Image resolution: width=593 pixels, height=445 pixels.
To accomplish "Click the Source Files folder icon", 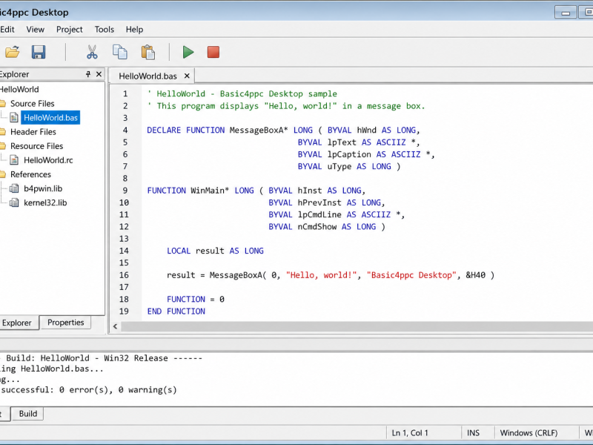I will coord(2,103).
